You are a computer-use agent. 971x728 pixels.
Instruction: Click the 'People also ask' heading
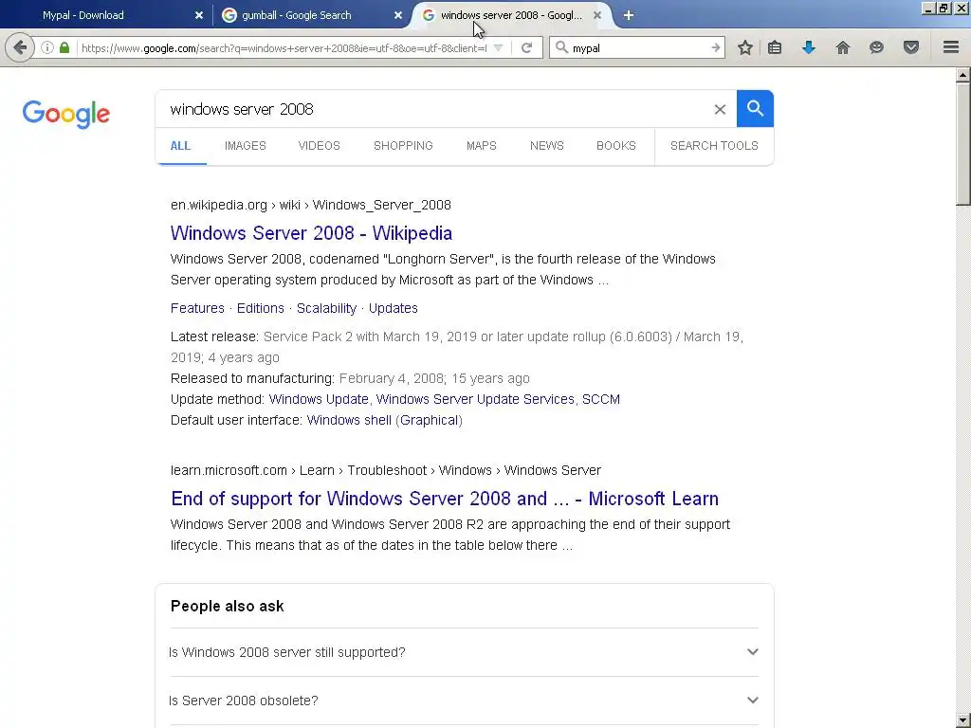click(x=228, y=606)
